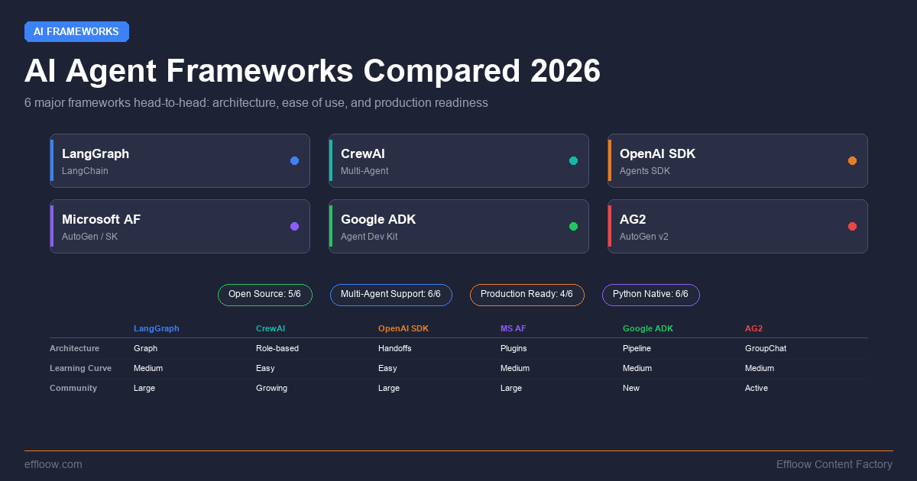Select the AI FRAMEWORKS badge

[x=76, y=31]
